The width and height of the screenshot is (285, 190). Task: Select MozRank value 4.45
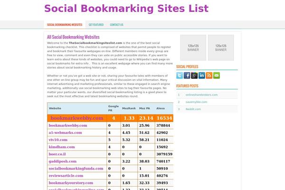[126, 133]
